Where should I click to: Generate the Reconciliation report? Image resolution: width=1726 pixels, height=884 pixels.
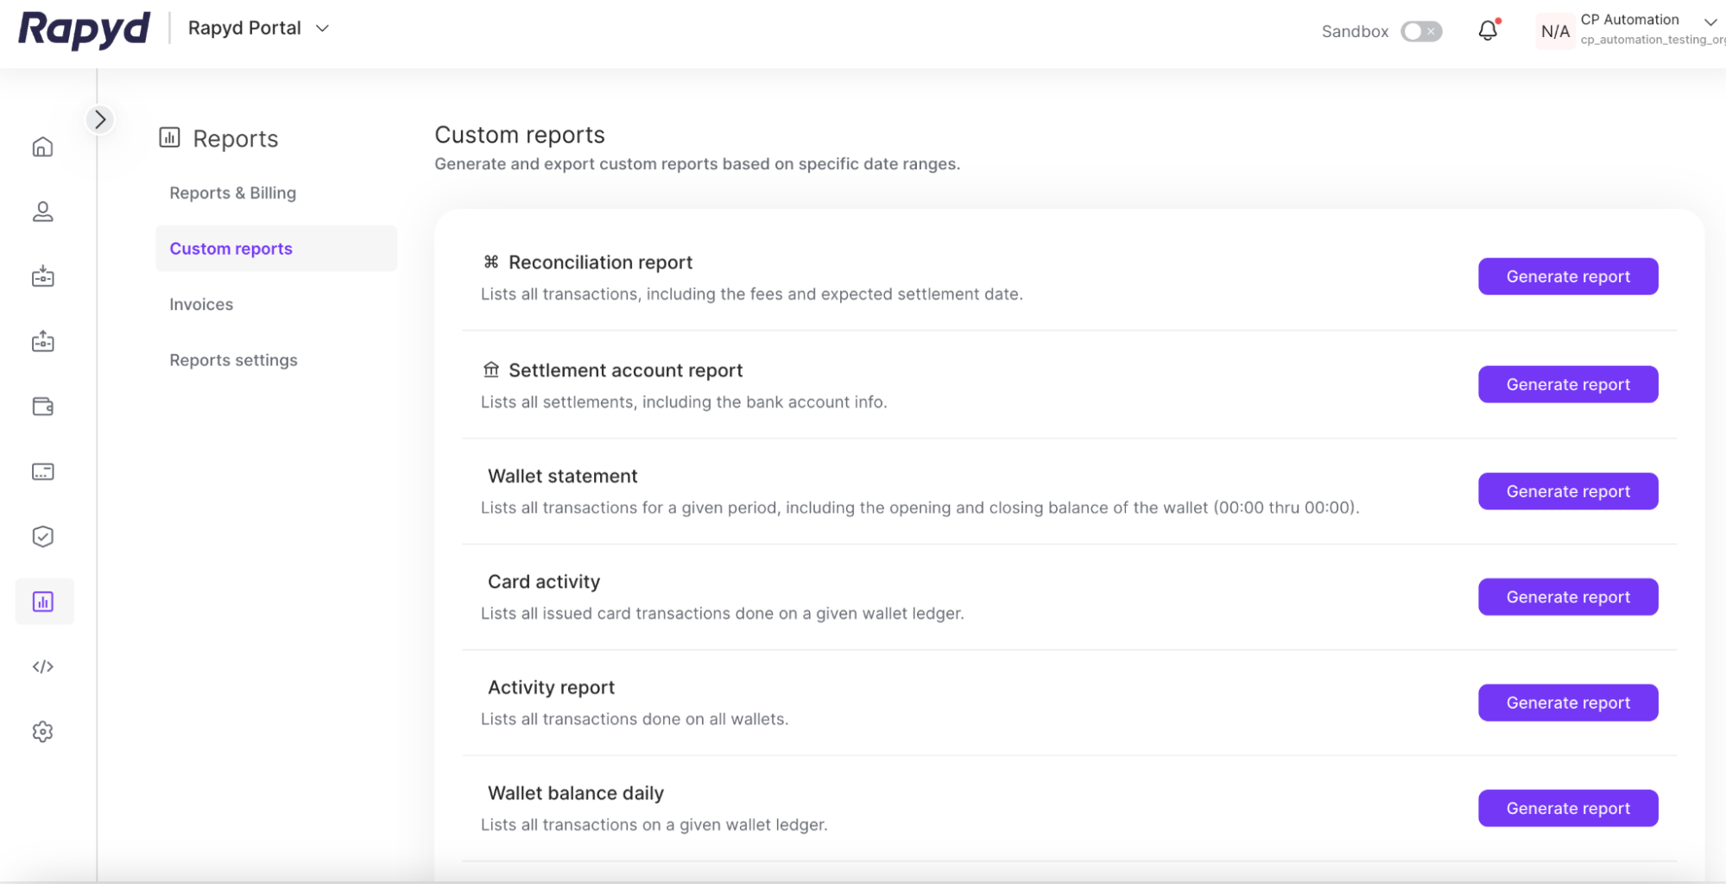point(1567,276)
